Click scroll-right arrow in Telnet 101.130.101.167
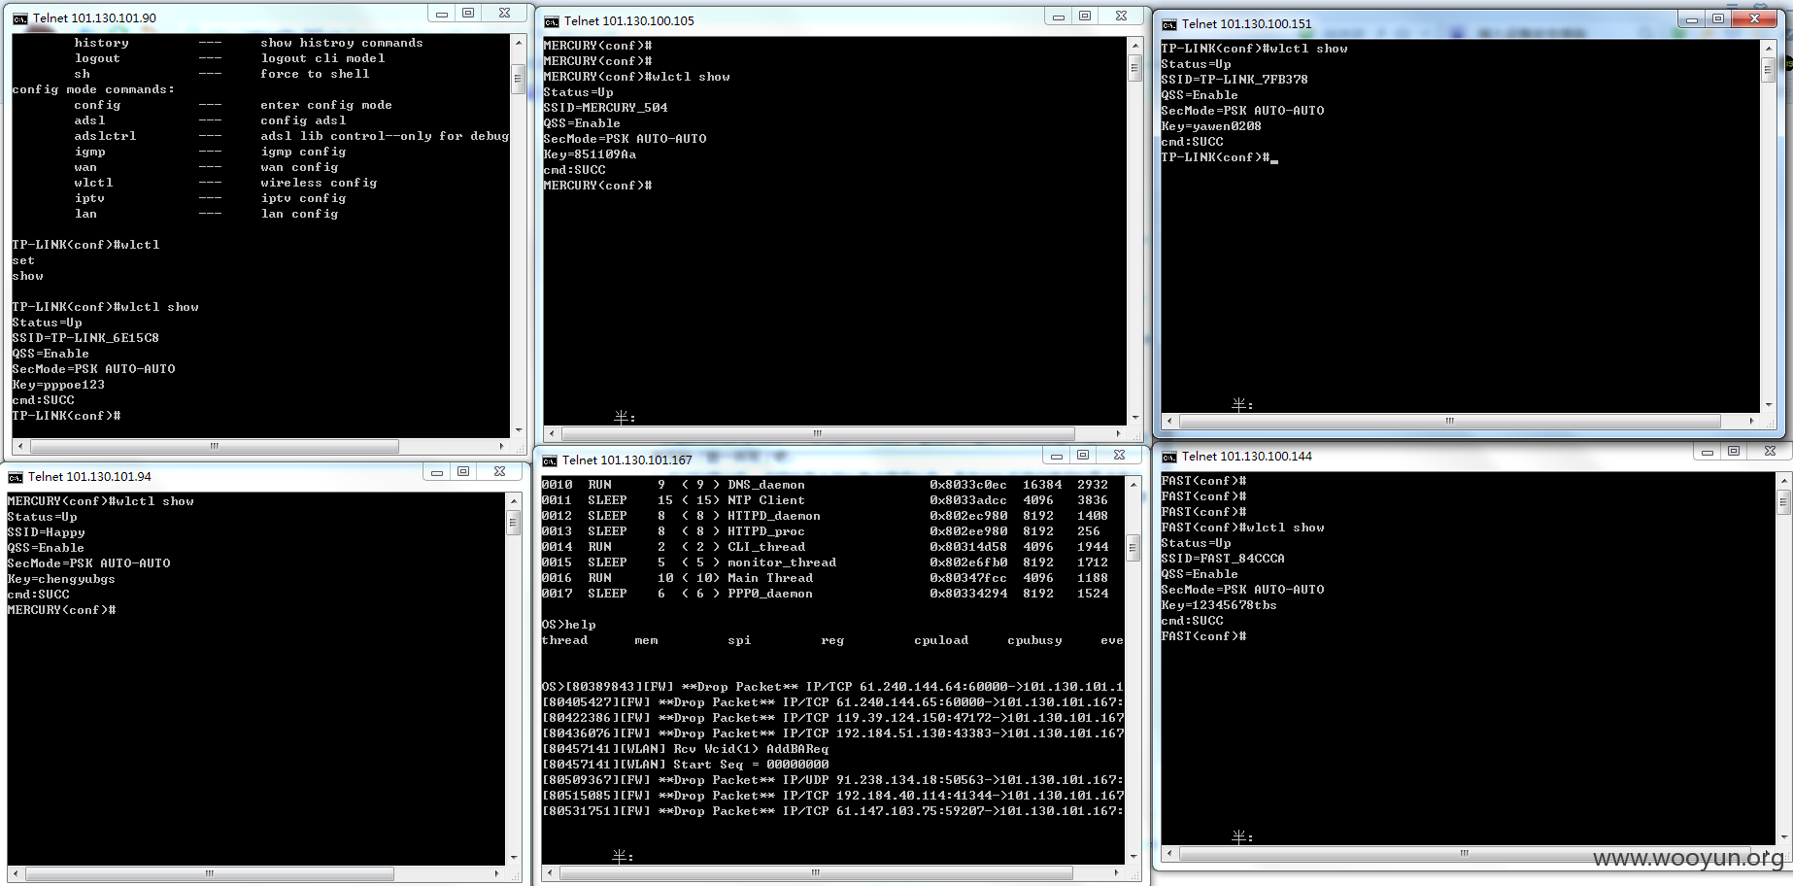This screenshot has width=1793, height=886. click(x=1117, y=872)
